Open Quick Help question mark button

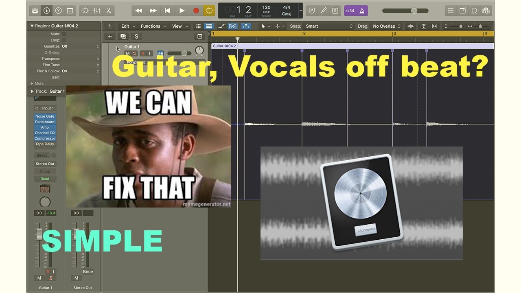[x=58, y=11]
